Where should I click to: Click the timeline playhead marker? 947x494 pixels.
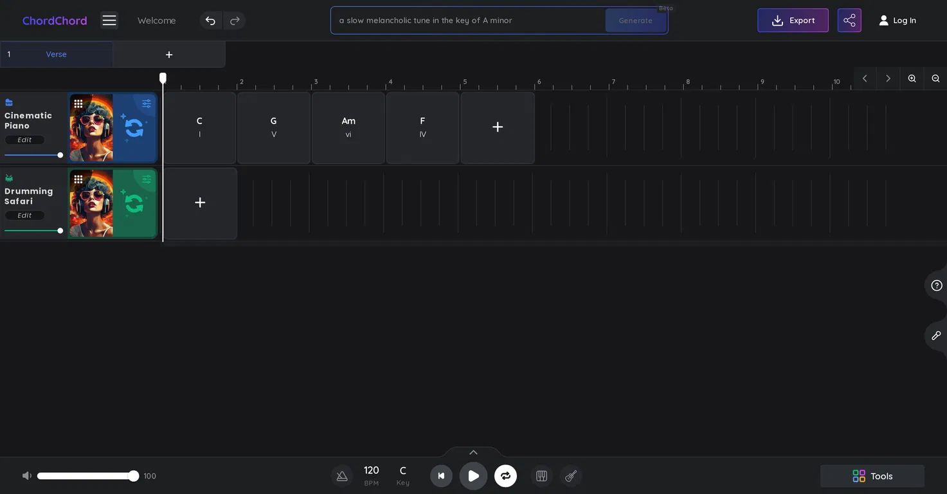[163, 78]
